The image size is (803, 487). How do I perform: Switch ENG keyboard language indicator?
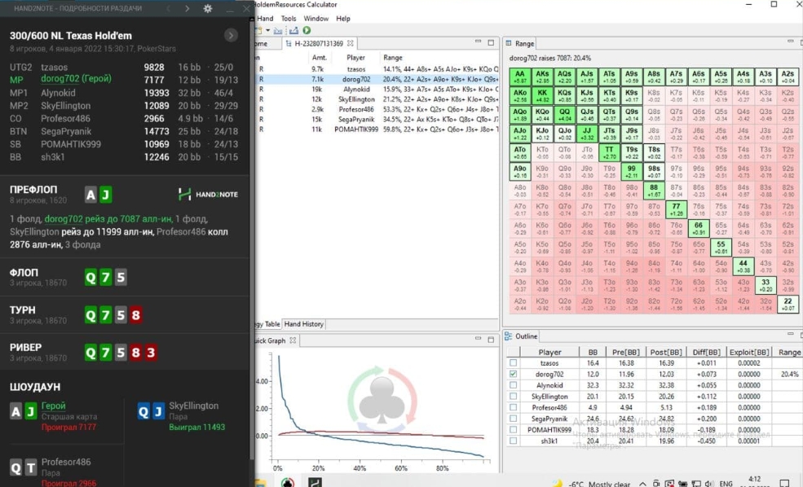(x=726, y=484)
